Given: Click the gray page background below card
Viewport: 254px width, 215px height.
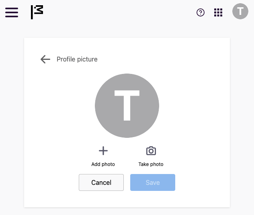Looking at the screenshot, I should [127, 211].
